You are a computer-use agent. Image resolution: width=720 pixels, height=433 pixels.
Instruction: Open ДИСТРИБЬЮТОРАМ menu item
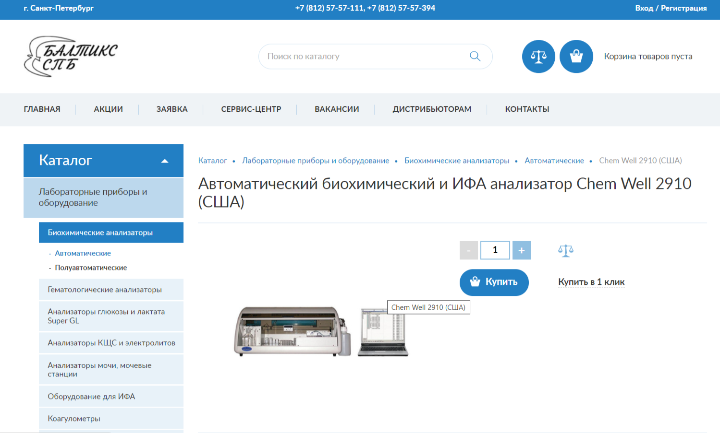point(432,109)
